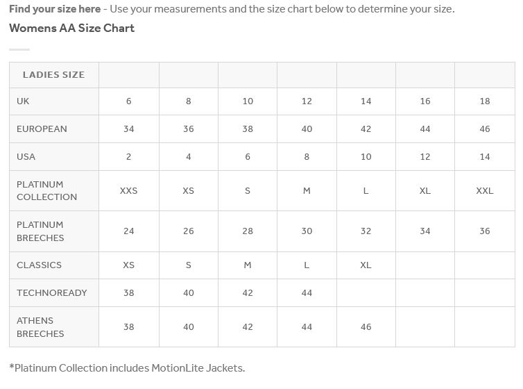Select Athens Breeches size 46 cell
The width and height of the screenshot is (523, 389).
click(x=366, y=327)
